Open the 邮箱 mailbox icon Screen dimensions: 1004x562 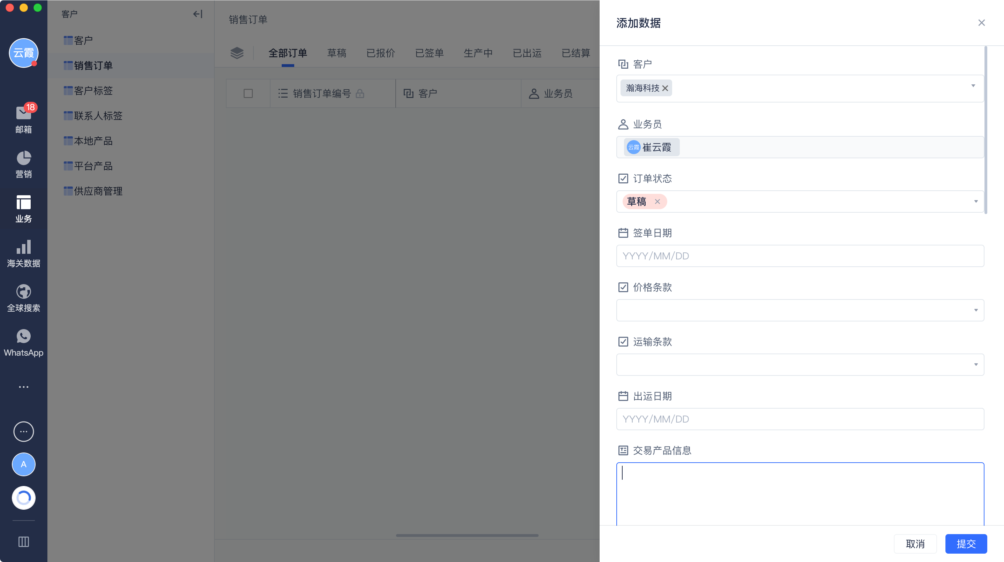coord(23,113)
